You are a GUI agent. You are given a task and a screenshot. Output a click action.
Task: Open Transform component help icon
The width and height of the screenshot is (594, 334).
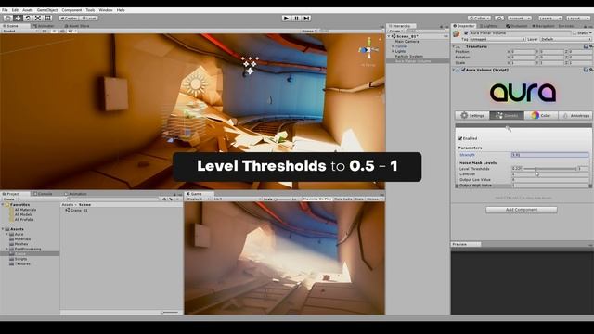tap(586, 46)
